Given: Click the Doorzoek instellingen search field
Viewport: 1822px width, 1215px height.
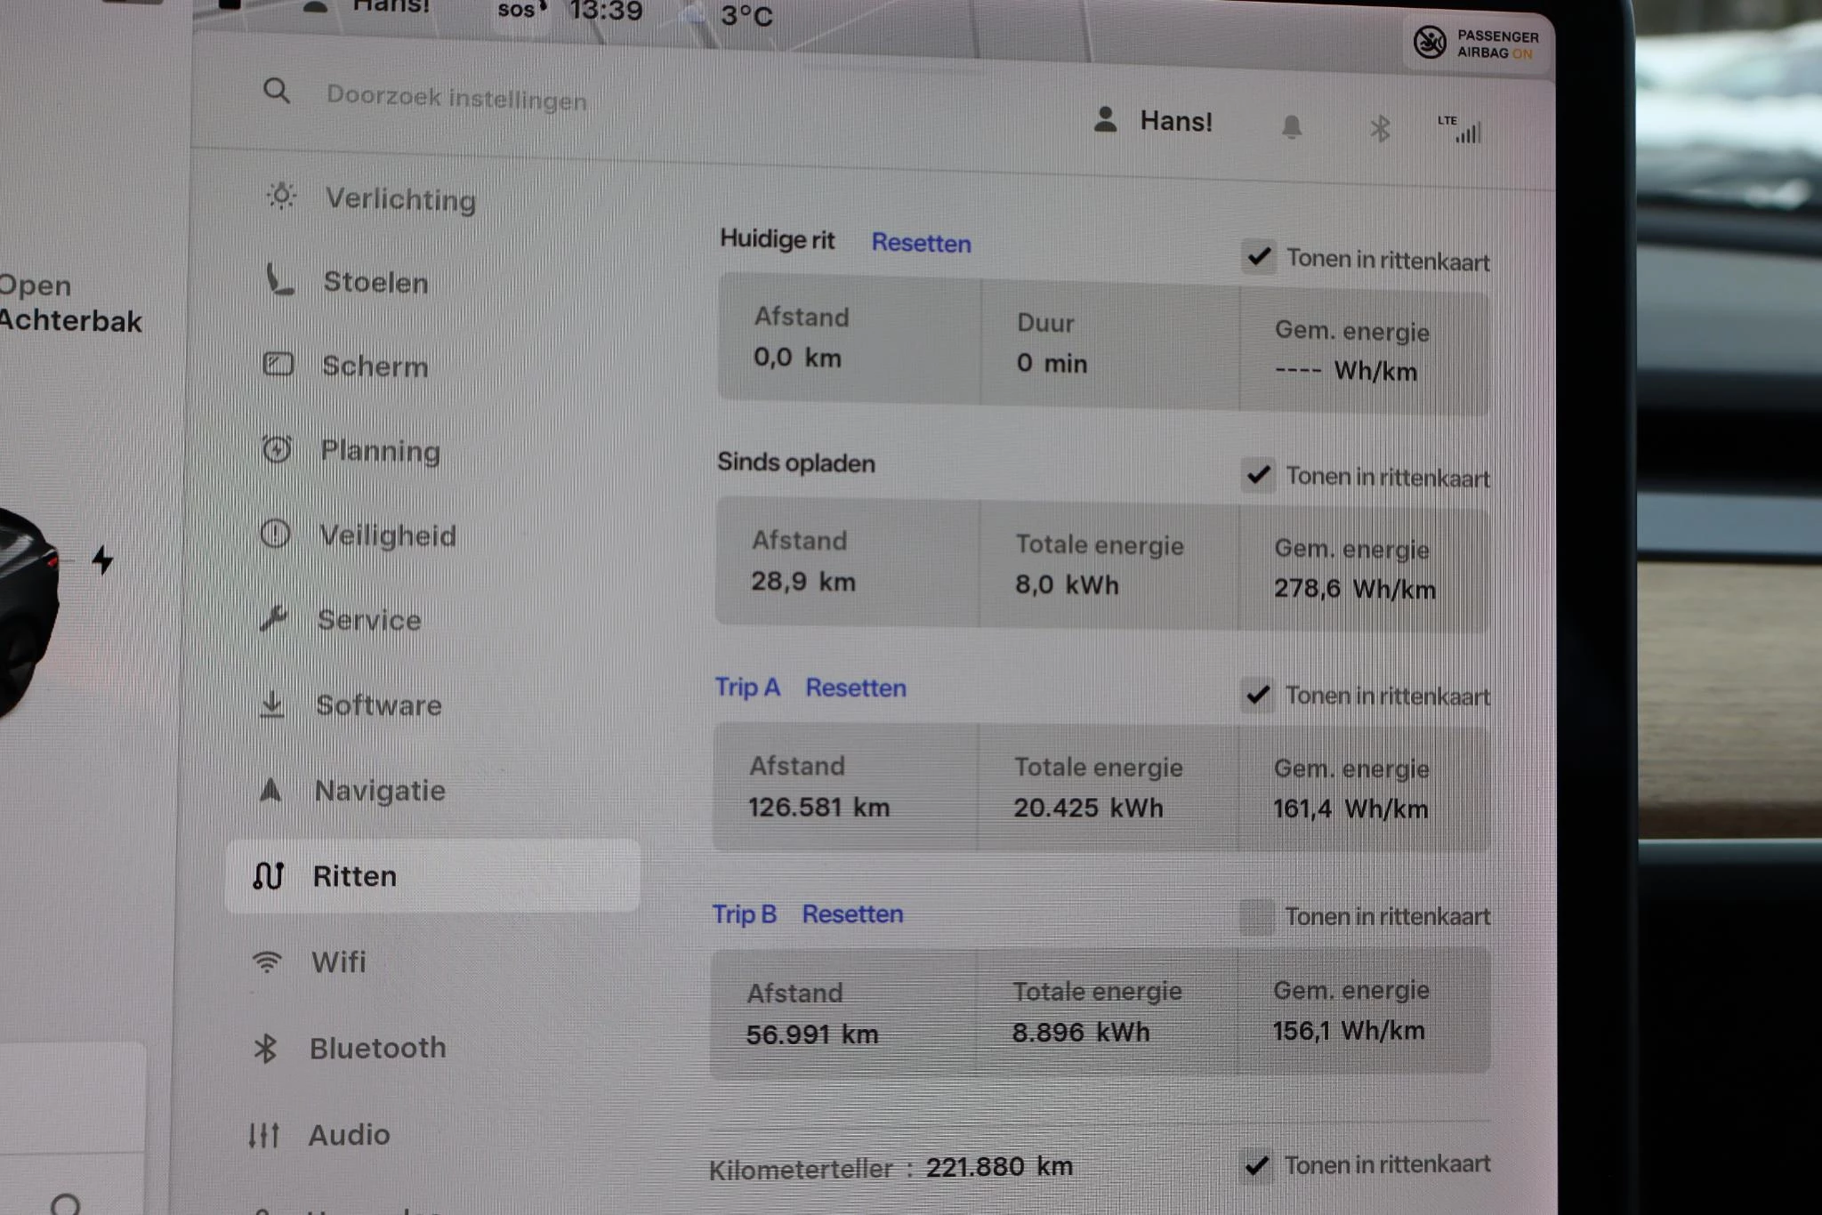Looking at the screenshot, I should 456,97.
